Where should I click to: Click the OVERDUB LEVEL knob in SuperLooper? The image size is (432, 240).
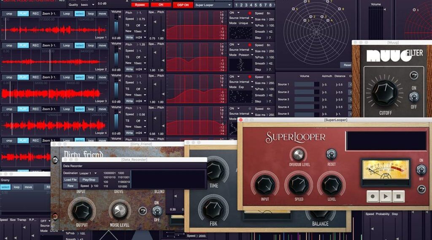pyautogui.click(x=299, y=154)
